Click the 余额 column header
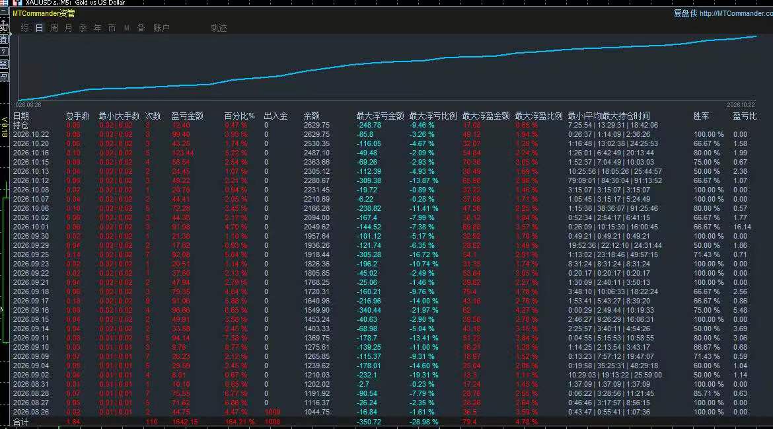 coord(312,116)
